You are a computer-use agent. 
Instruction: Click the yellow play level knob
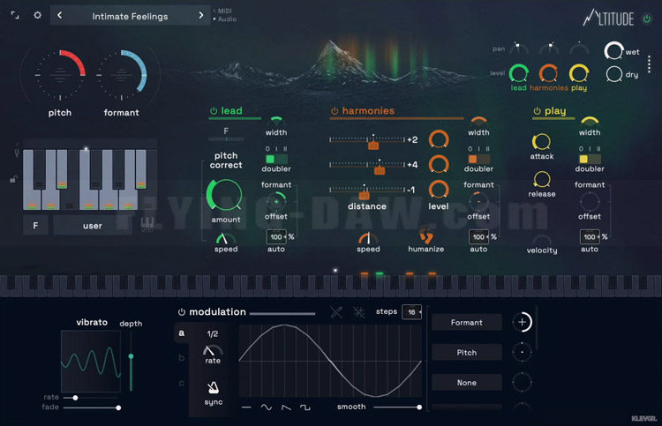[579, 73]
